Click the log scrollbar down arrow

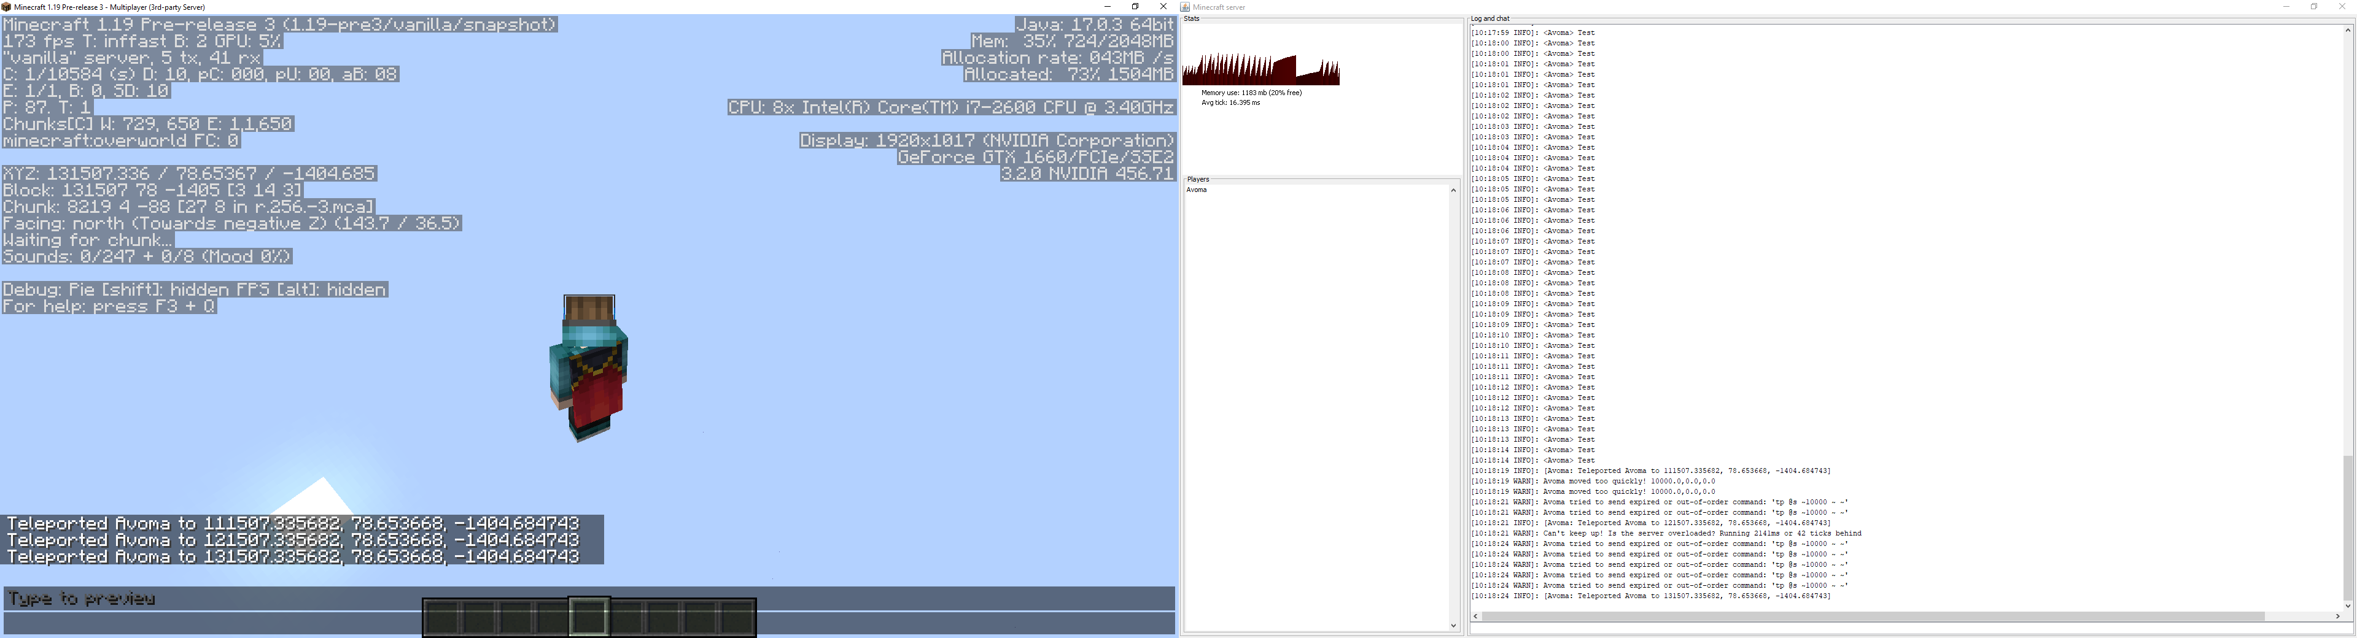pos(2348,605)
